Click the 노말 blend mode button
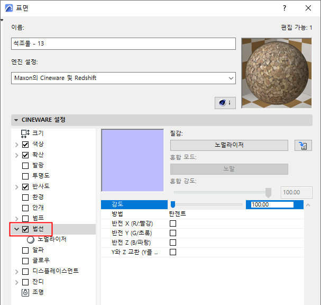 point(229,169)
